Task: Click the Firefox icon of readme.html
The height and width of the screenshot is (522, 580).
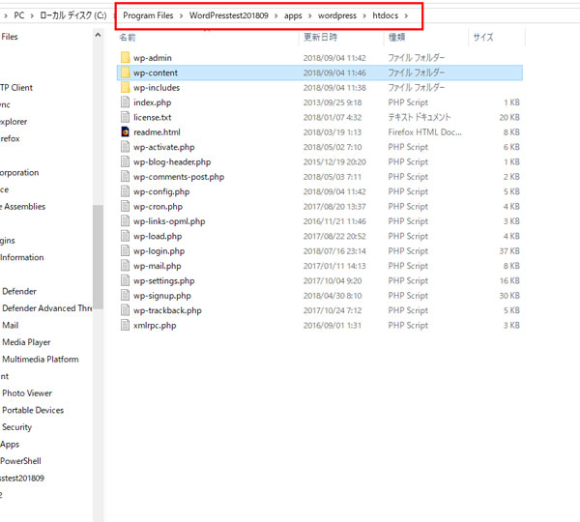Action: (x=125, y=131)
